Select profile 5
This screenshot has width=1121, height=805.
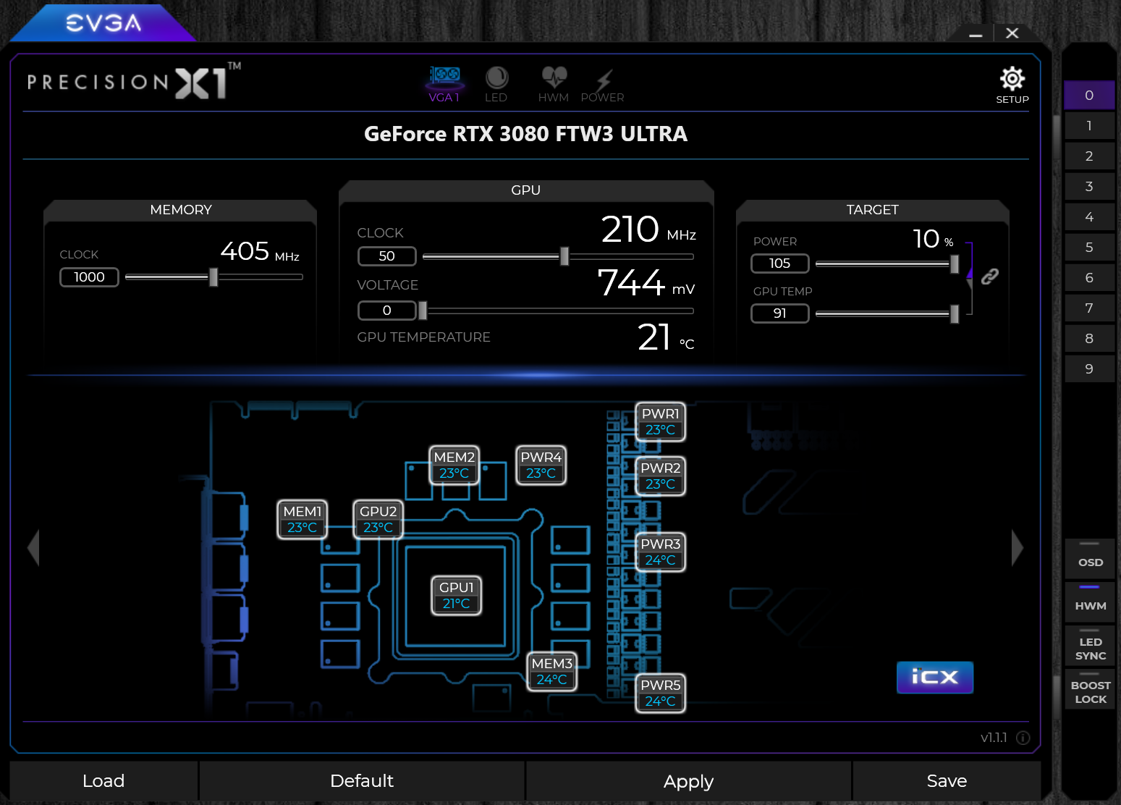[1089, 248]
